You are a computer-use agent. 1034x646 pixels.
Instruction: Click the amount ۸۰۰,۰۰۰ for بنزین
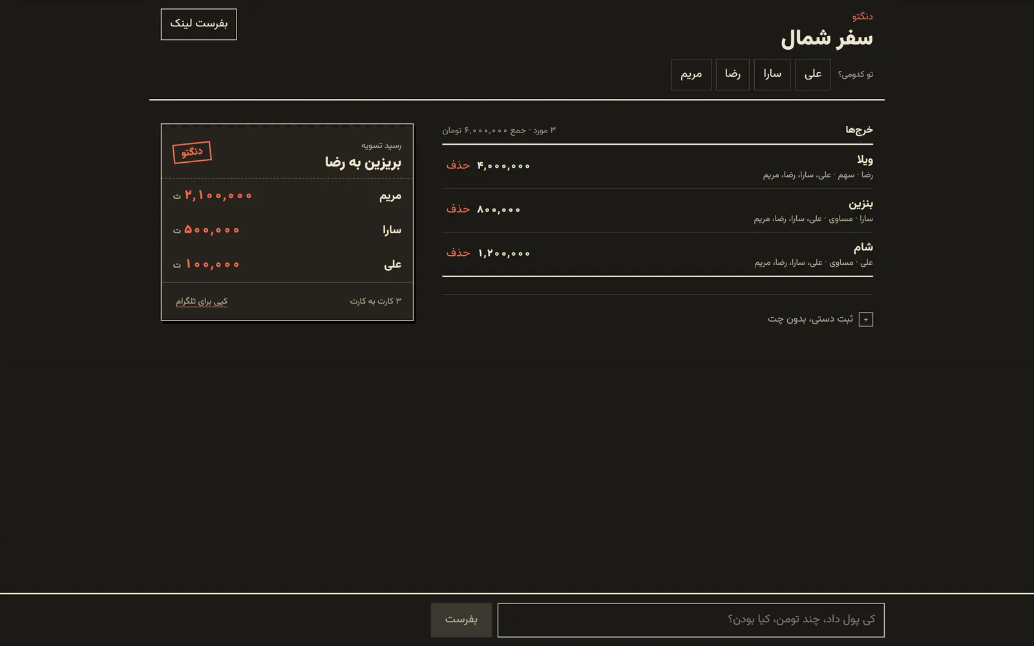[x=498, y=210]
